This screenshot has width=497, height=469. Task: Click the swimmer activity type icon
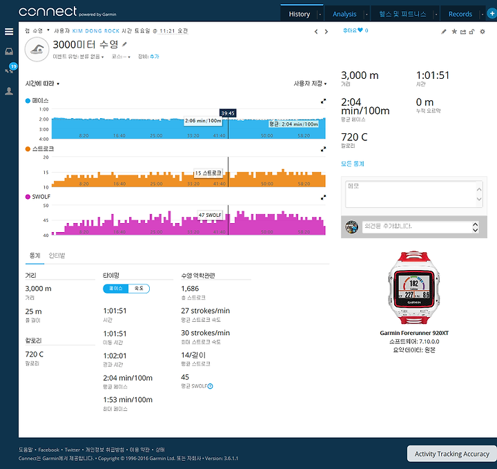pyautogui.click(x=37, y=49)
